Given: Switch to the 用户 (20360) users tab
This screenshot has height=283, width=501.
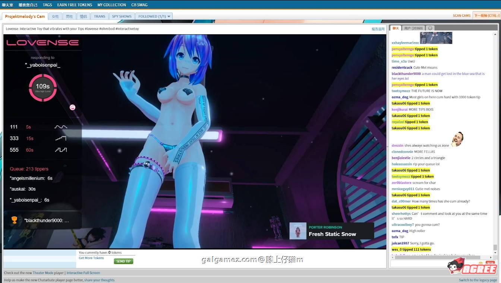Looking at the screenshot, I should coord(414,28).
